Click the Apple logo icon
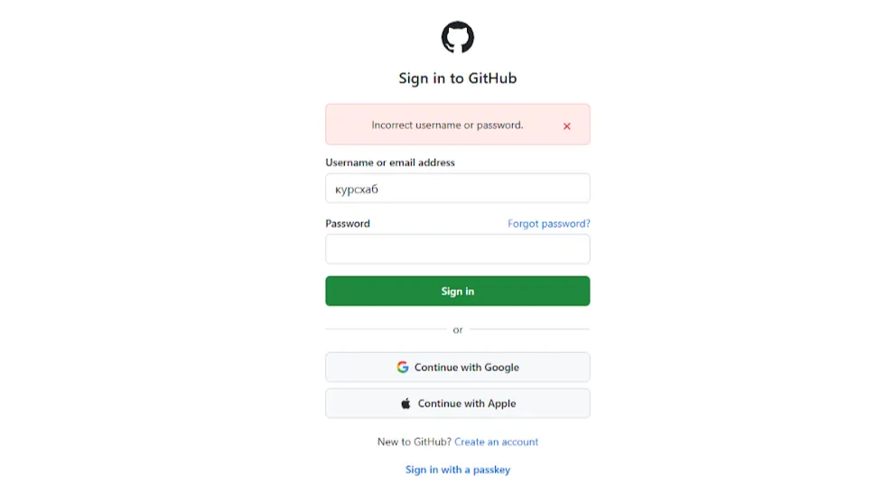 pos(406,404)
